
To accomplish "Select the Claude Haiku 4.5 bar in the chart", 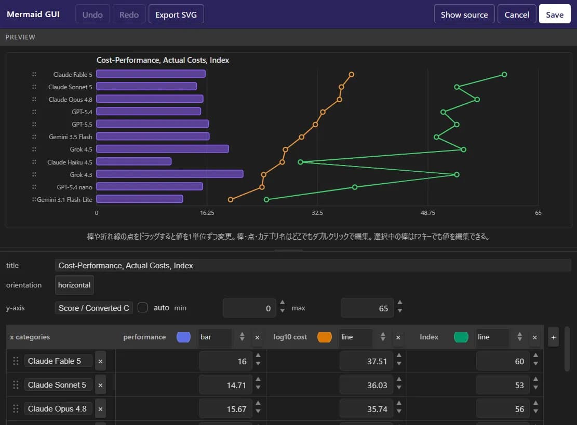I will (x=134, y=161).
